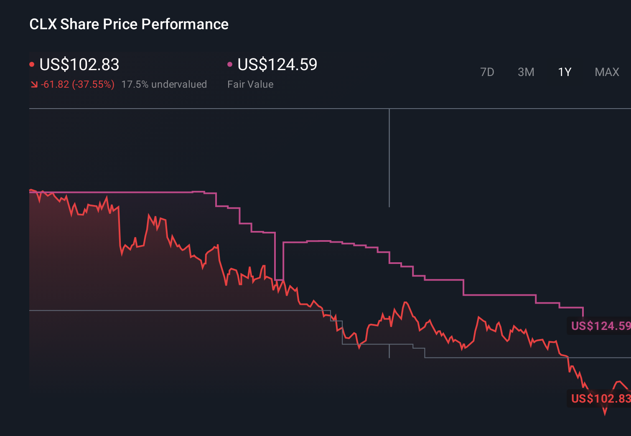
Task: Click the red decline indicator -61.82 (-37.55%)
Action: (78, 84)
